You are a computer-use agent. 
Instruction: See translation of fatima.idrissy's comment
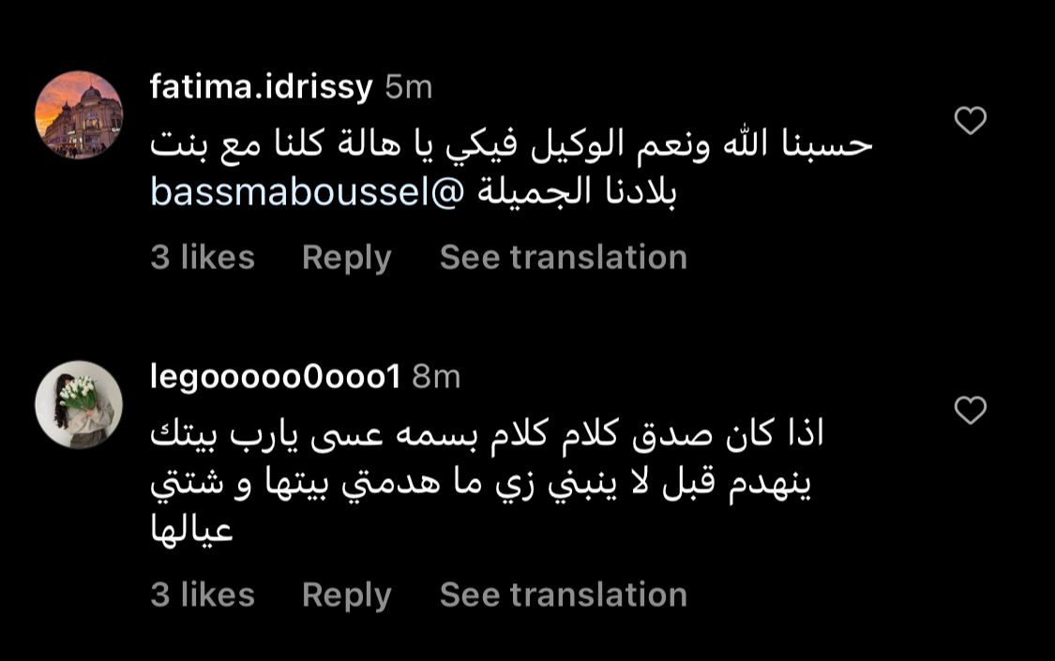563,257
